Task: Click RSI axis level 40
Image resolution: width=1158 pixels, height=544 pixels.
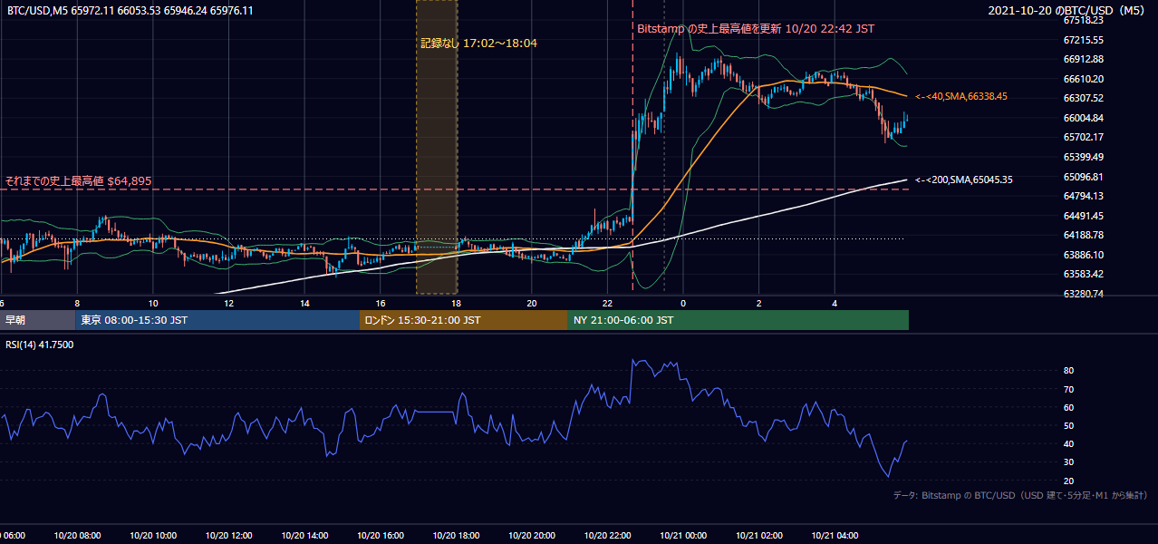Action: [1068, 443]
